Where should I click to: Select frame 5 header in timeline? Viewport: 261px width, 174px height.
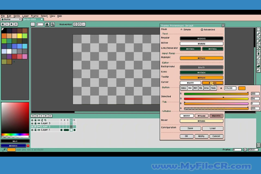point(74,120)
